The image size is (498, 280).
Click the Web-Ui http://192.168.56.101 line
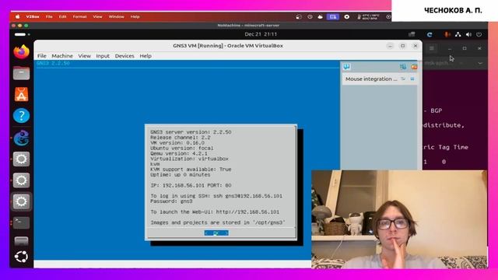click(x=215, y=212)
